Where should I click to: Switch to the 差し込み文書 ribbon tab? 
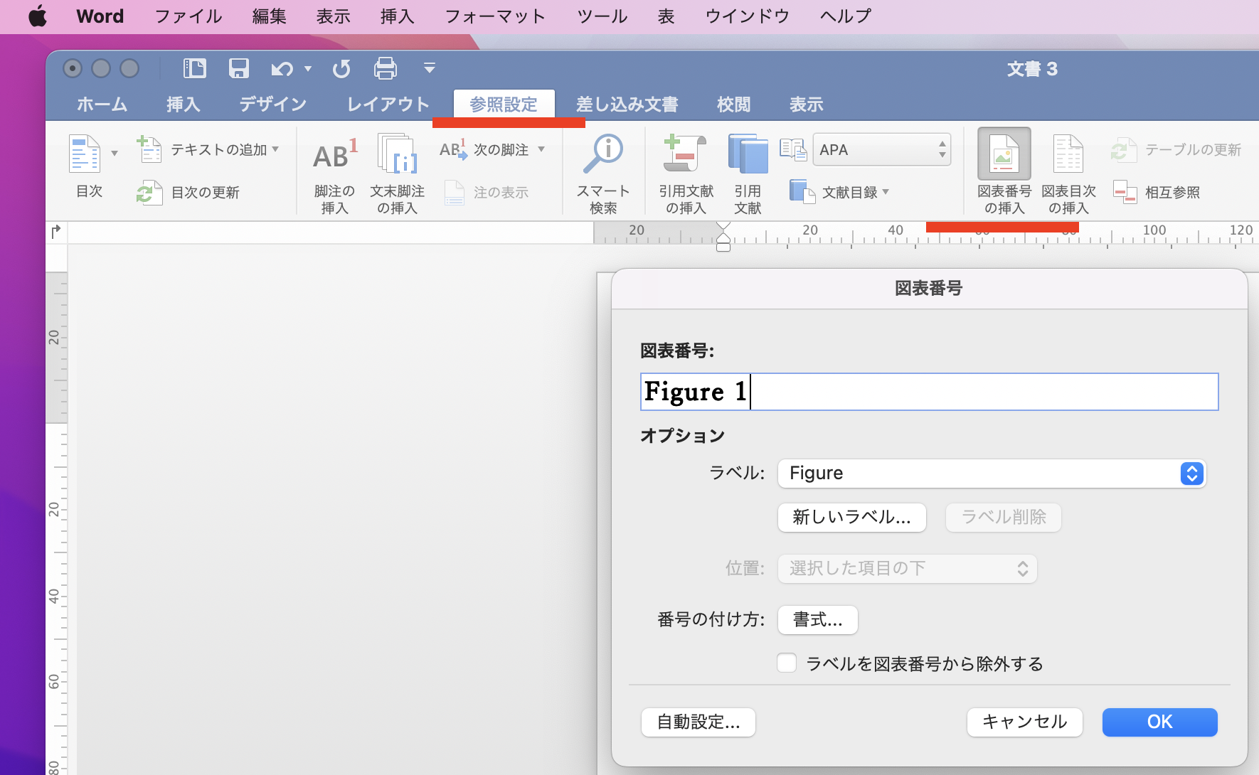(627, 105)
